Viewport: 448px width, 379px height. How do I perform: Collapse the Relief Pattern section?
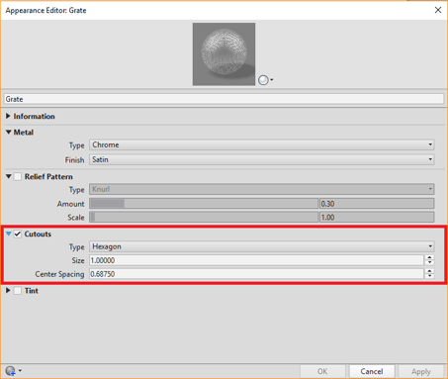[9, 176]
